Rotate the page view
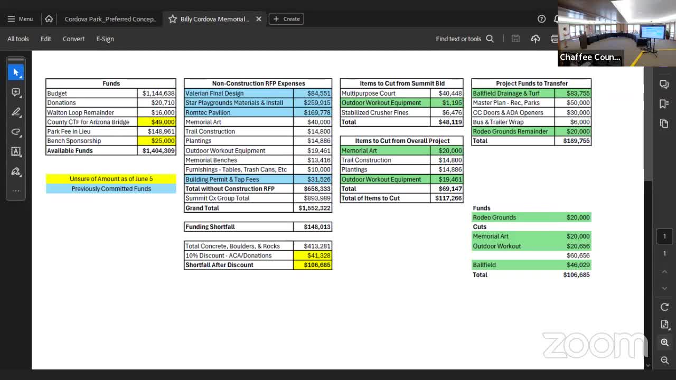Screen dimensions: 676x380 point(664,307)
